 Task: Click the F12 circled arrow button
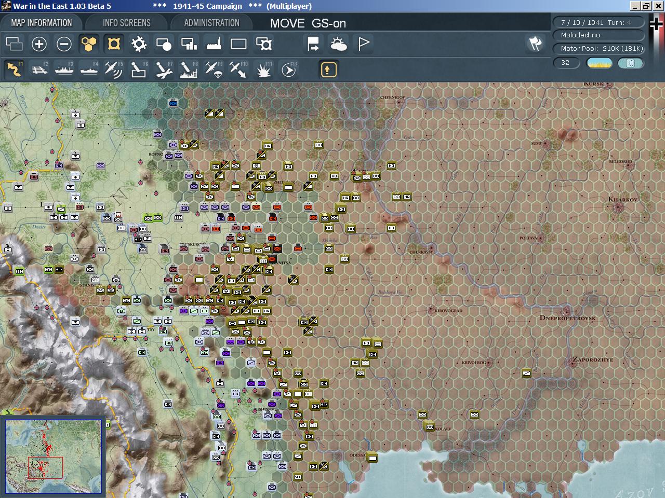(x=289, y=70)
